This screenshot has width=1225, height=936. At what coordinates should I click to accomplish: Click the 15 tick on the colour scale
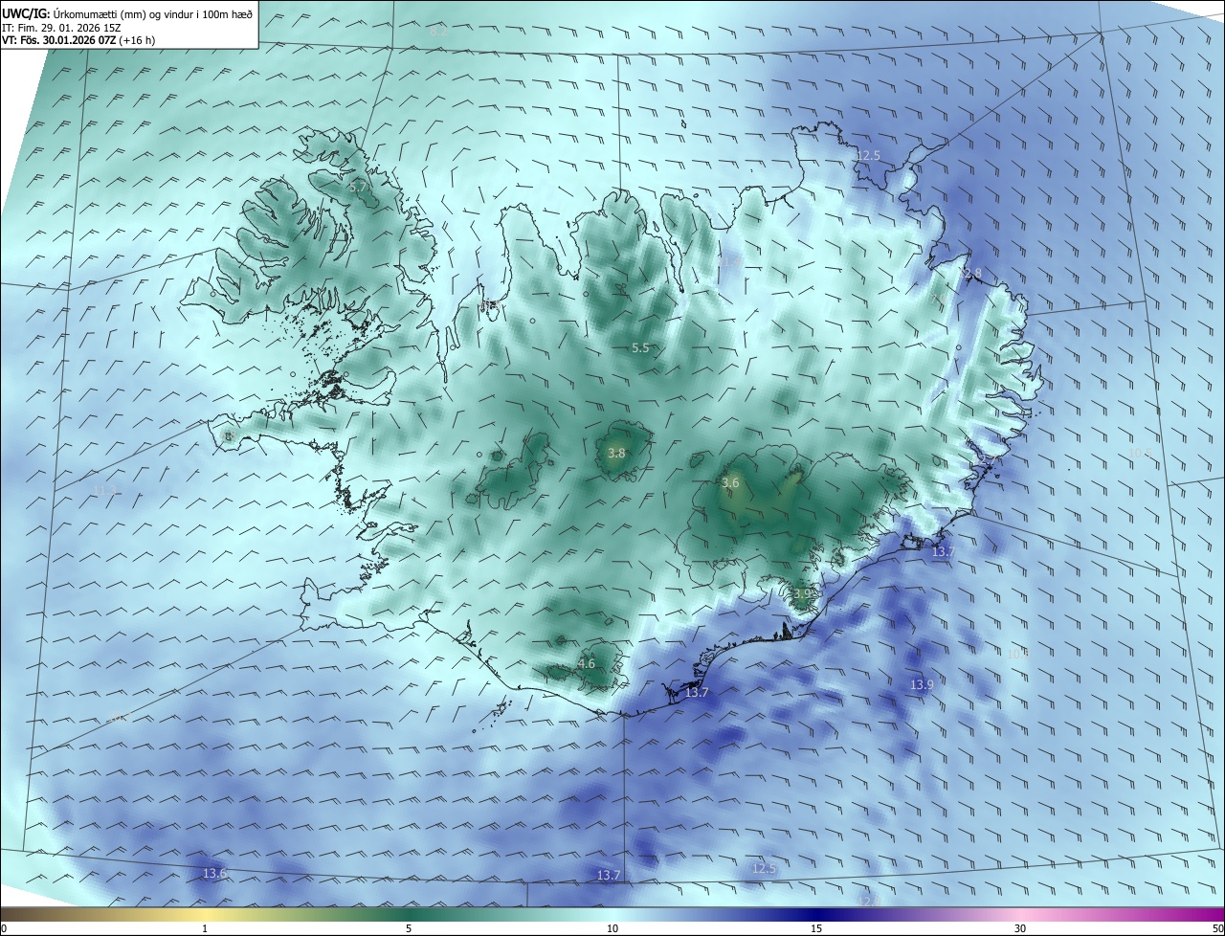(x=816, y=928)
